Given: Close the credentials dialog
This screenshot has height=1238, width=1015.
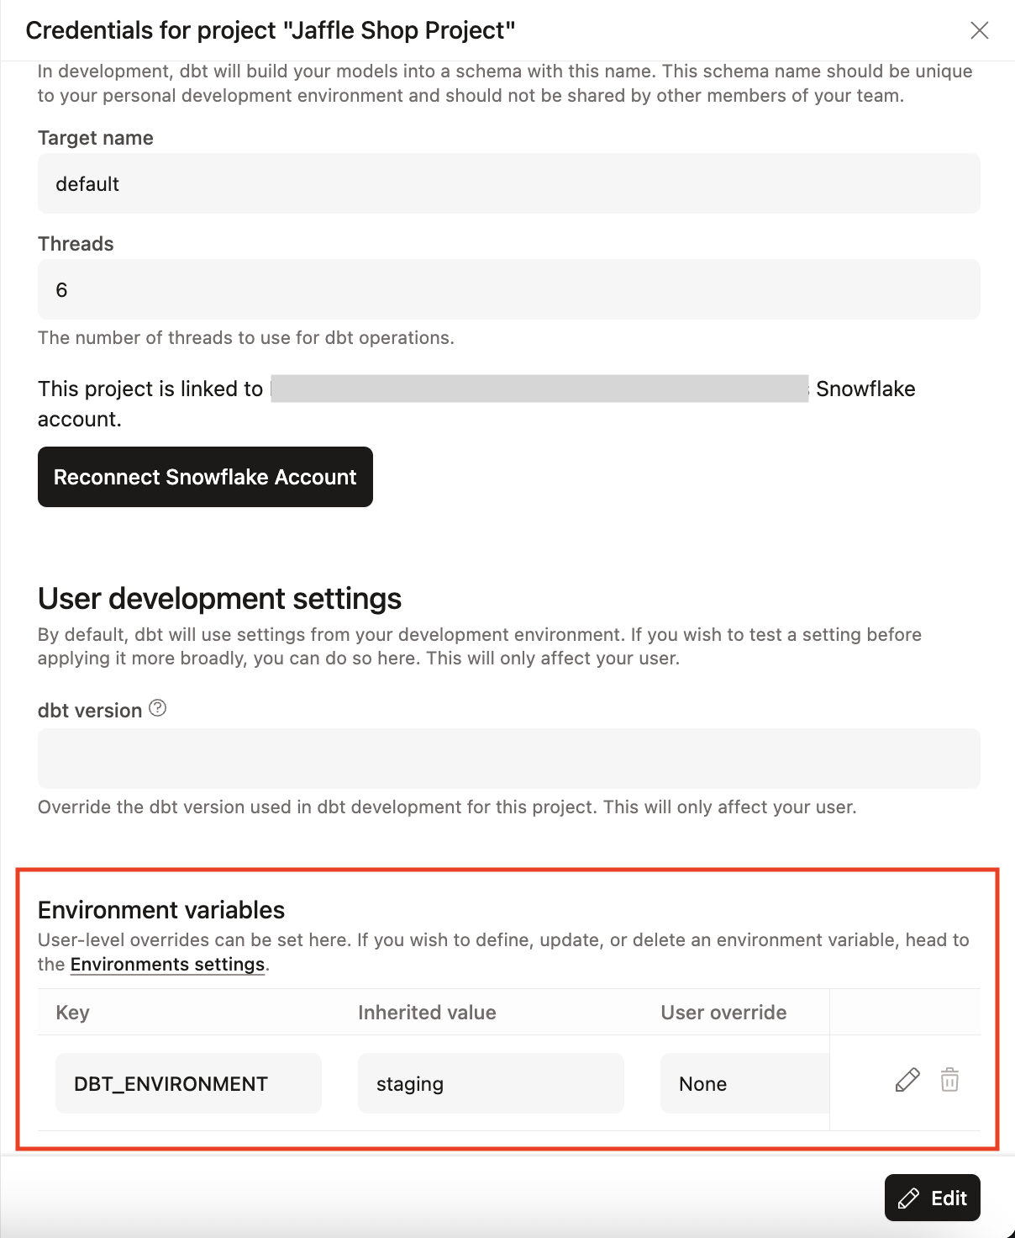Looking at the screenshot, I should coord(980,30).
